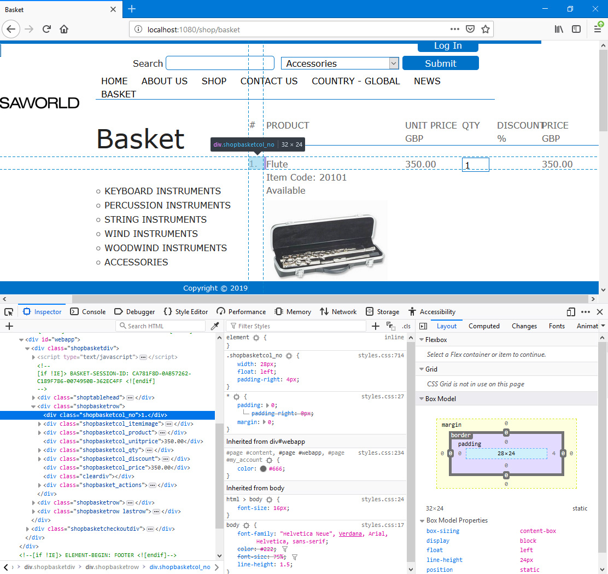This screenshot has width=608, height=574.
Task: Go to CONTACT US link
Action: 269,81
